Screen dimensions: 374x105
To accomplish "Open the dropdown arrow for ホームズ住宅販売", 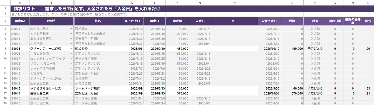I will tap(71, 68).
